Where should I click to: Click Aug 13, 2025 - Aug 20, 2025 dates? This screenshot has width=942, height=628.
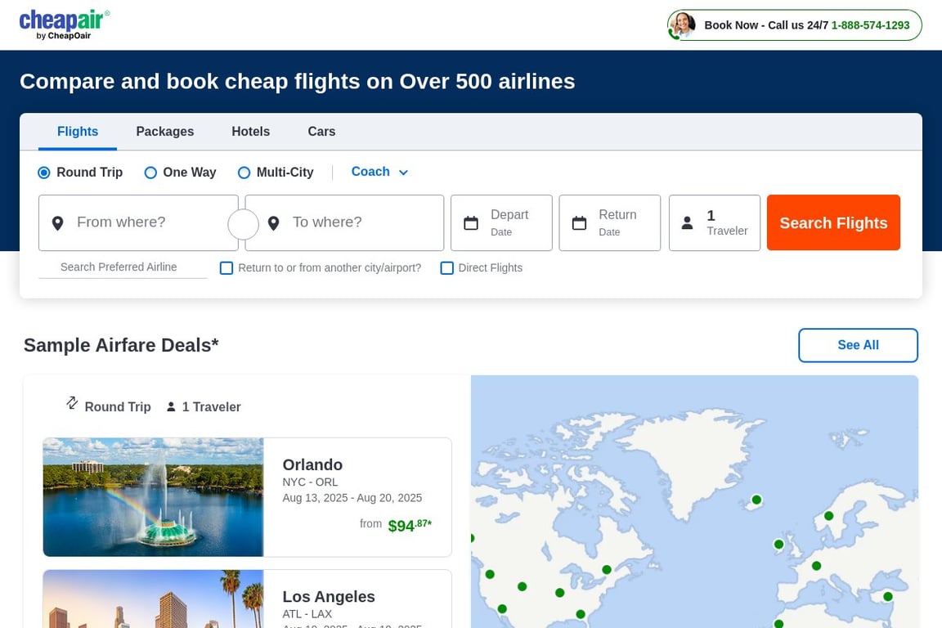pyautogui.click(x=352, y=498)
